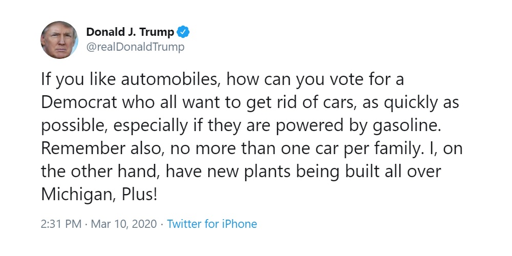Click the 2:31 PM timestamp

click(x=61, y=224)
